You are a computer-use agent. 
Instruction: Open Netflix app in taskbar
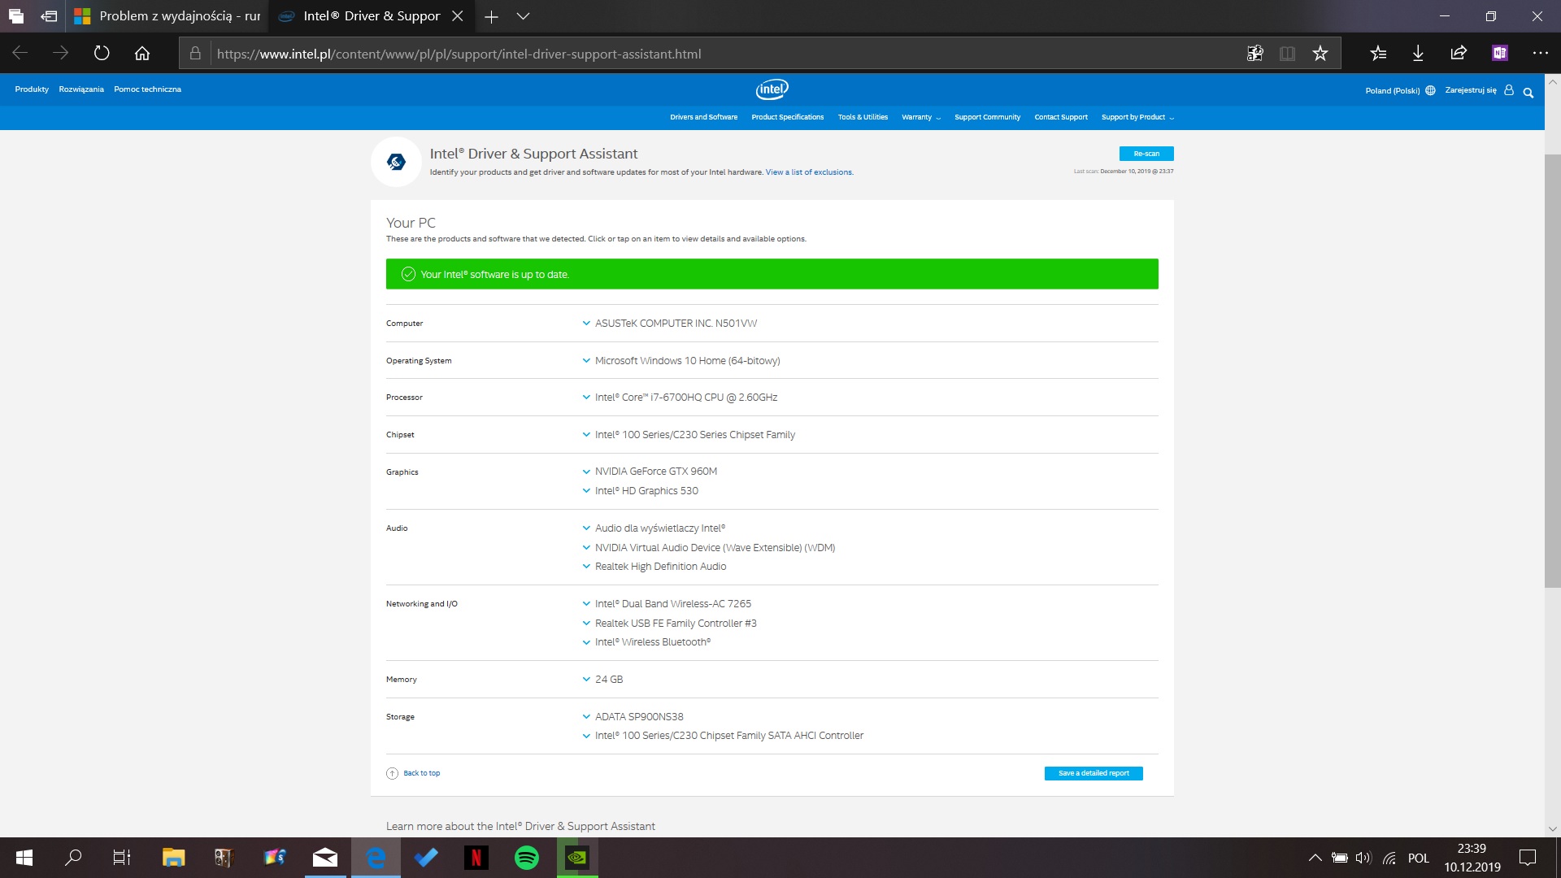[x=476, y=858]
